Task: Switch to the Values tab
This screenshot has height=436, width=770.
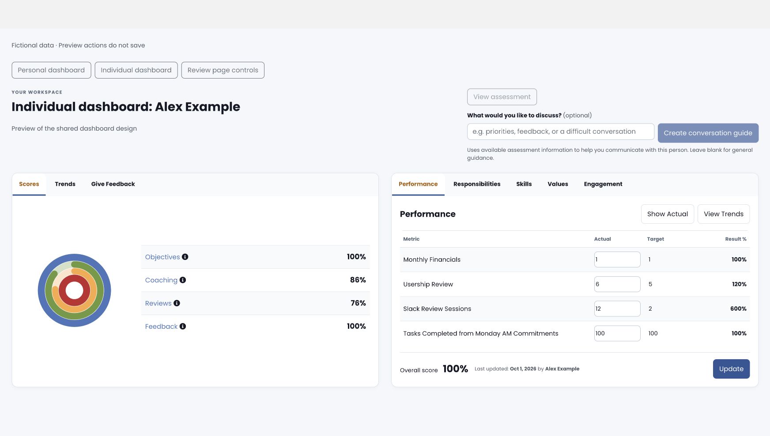Action: tap(558, 184)
